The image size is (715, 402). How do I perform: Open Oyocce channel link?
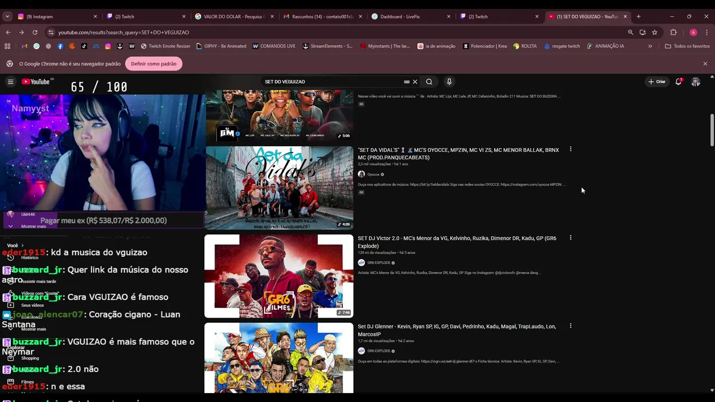tap(373, 174)
